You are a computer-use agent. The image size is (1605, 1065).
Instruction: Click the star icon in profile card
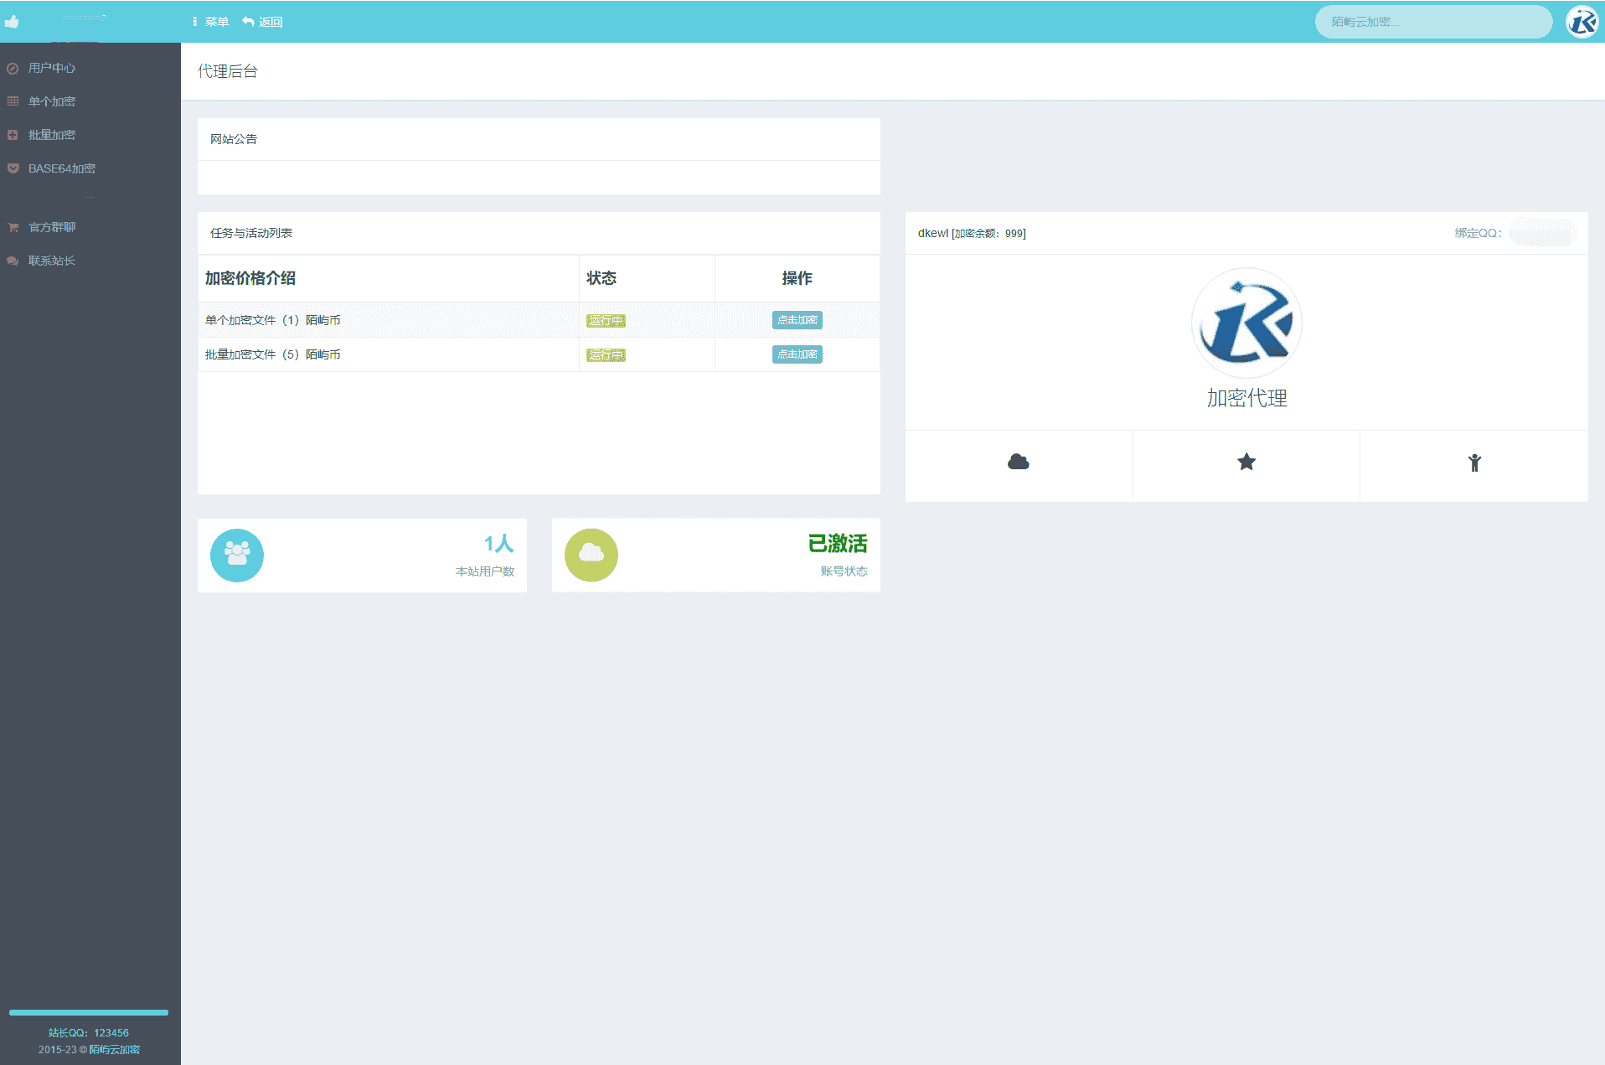[1246, 462]
